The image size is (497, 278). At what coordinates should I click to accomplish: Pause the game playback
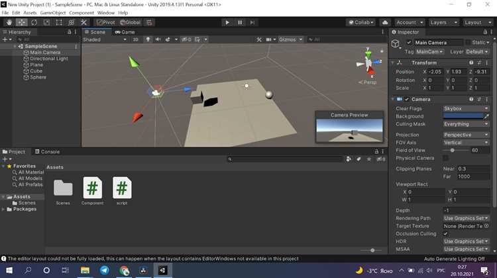pyautogui.click(x=240, y=22)
